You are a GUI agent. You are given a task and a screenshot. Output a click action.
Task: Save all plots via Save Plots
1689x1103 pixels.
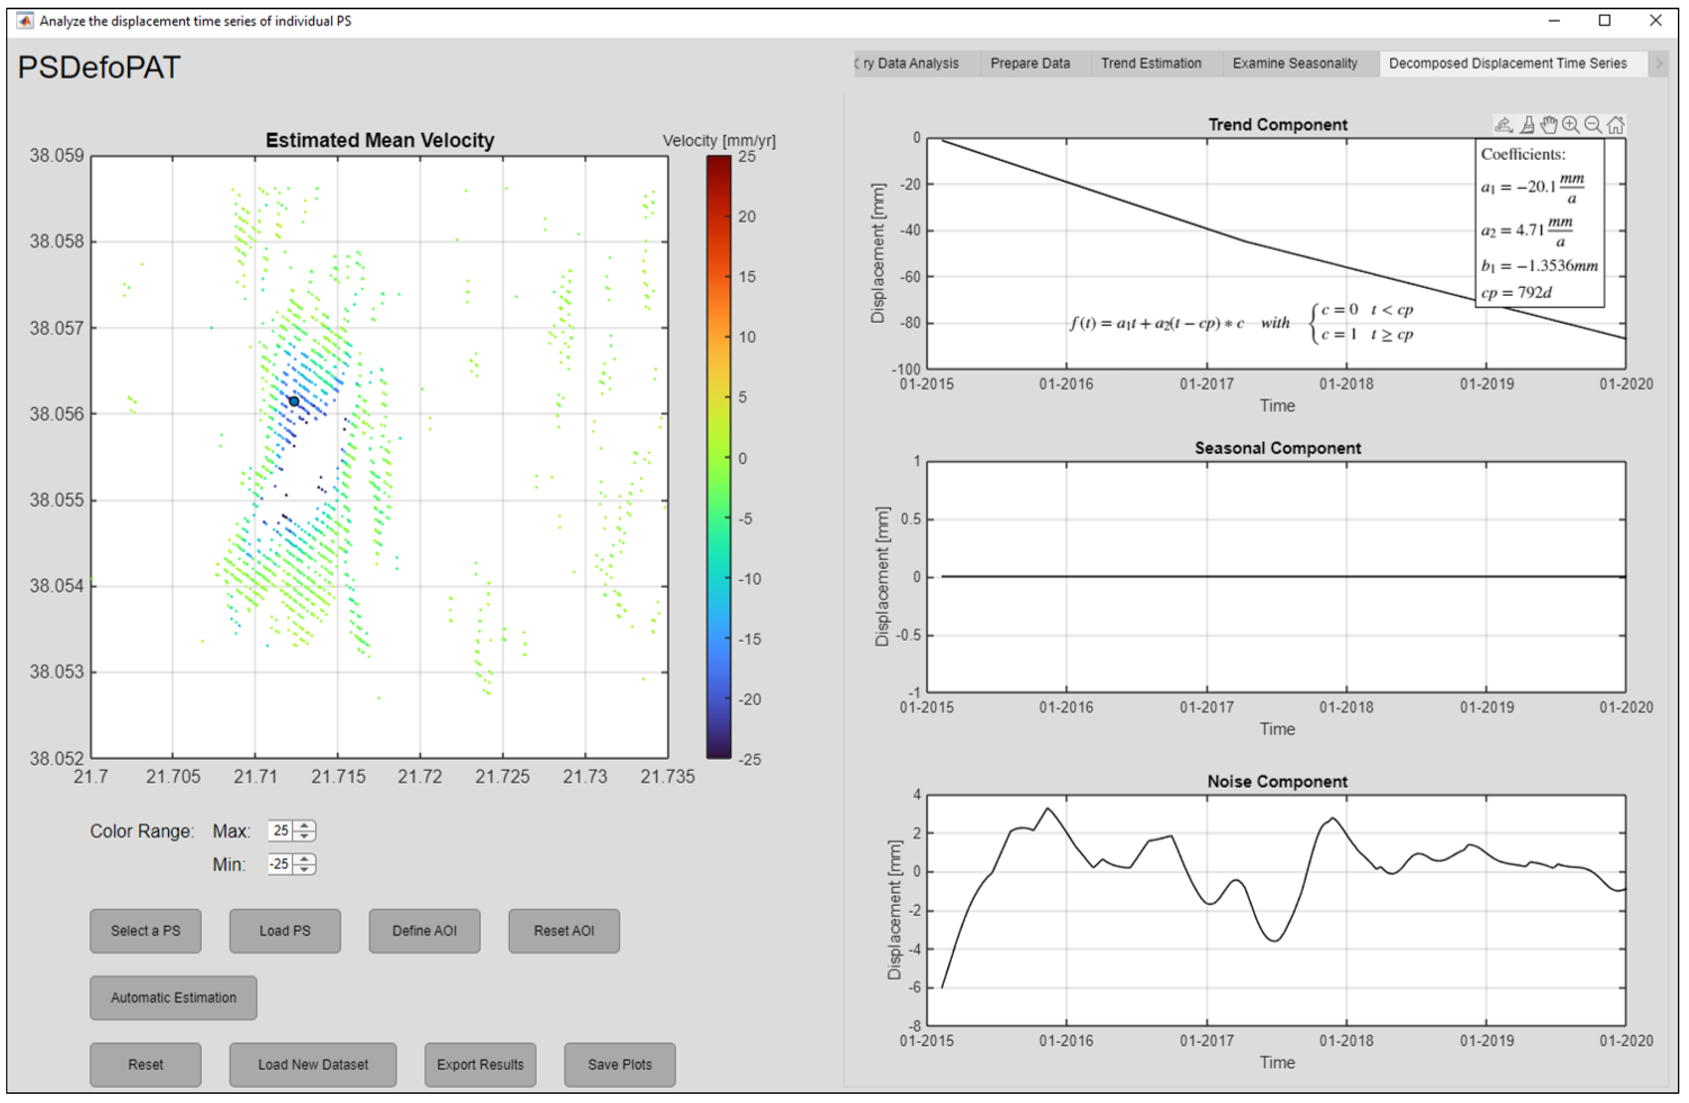[x=619, y=1064]
